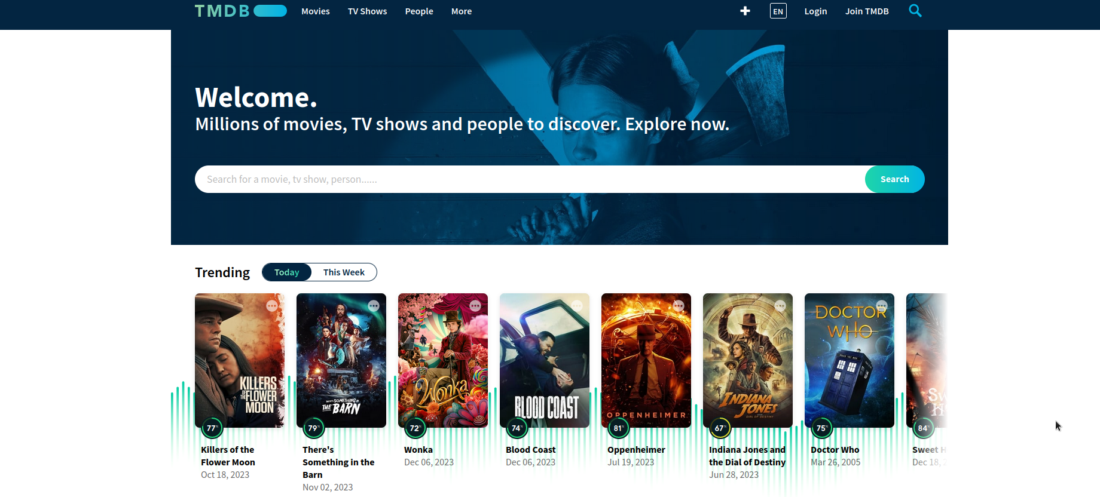This screenshot has width=1100, height=497.
Task: Open the options menu on Doctor Who poster
Action: point(882,306)
